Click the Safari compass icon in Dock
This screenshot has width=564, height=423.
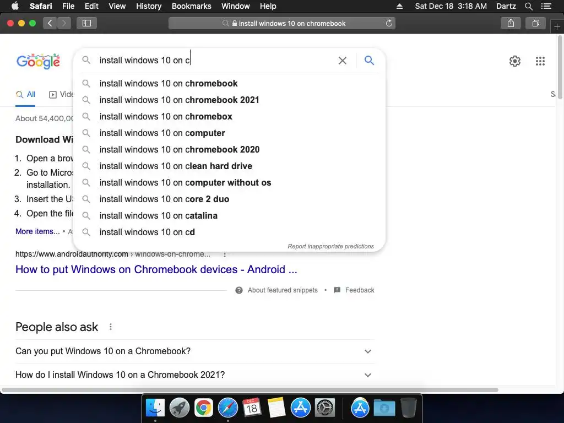pyautogui.click(x=227, y=408)
